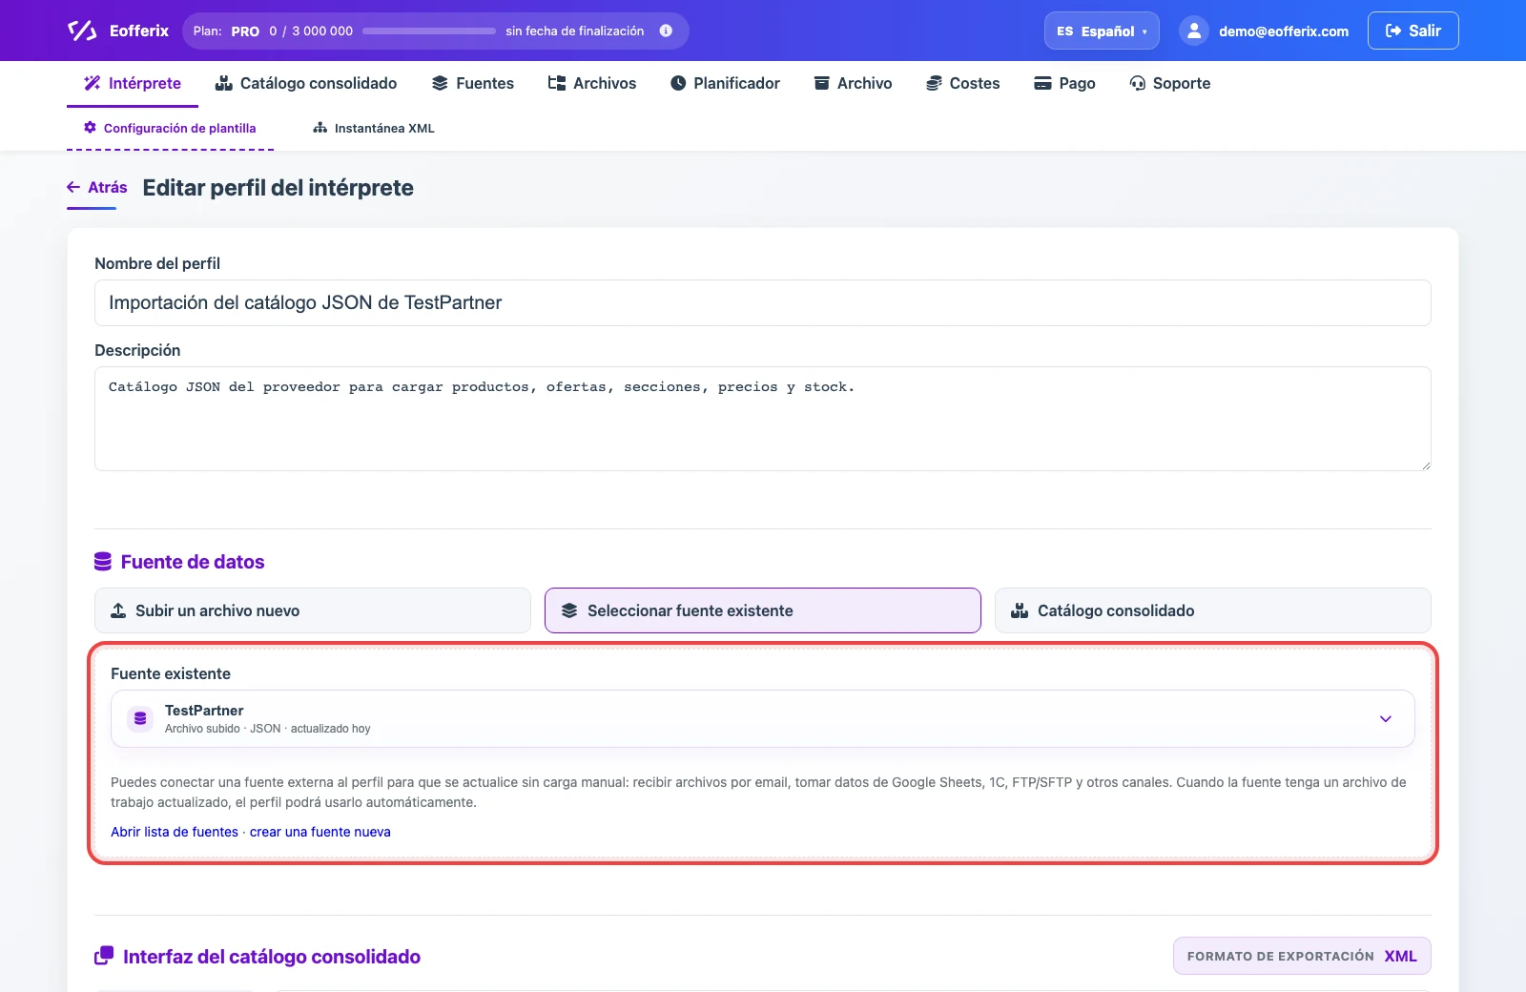
Task: Go back via the Atrás link
Action: coord(97,187)
